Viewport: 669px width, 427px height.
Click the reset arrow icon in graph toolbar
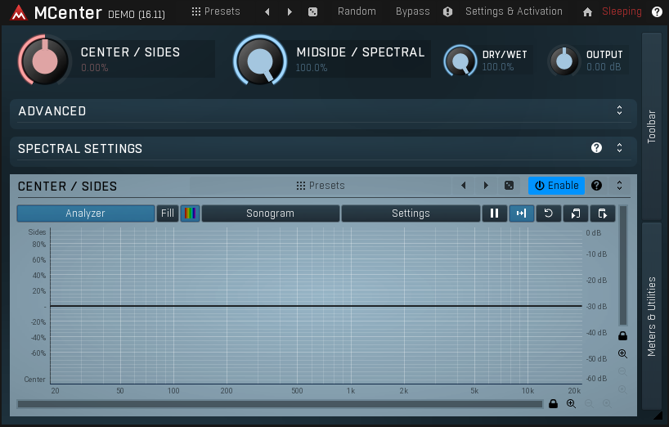click(548, 213)
